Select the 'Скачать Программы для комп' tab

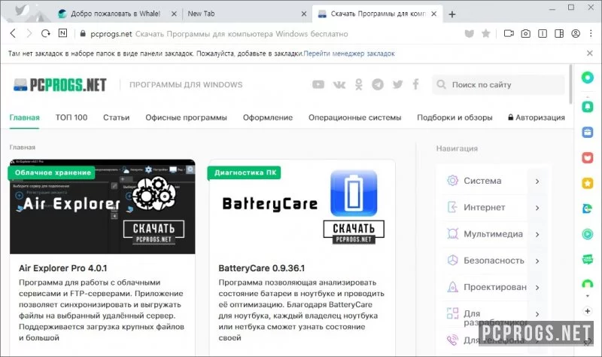(378, 14)
